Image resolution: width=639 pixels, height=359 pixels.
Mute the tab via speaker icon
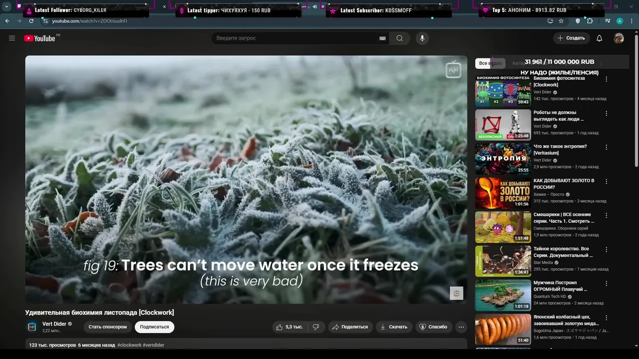pos(315,6)
